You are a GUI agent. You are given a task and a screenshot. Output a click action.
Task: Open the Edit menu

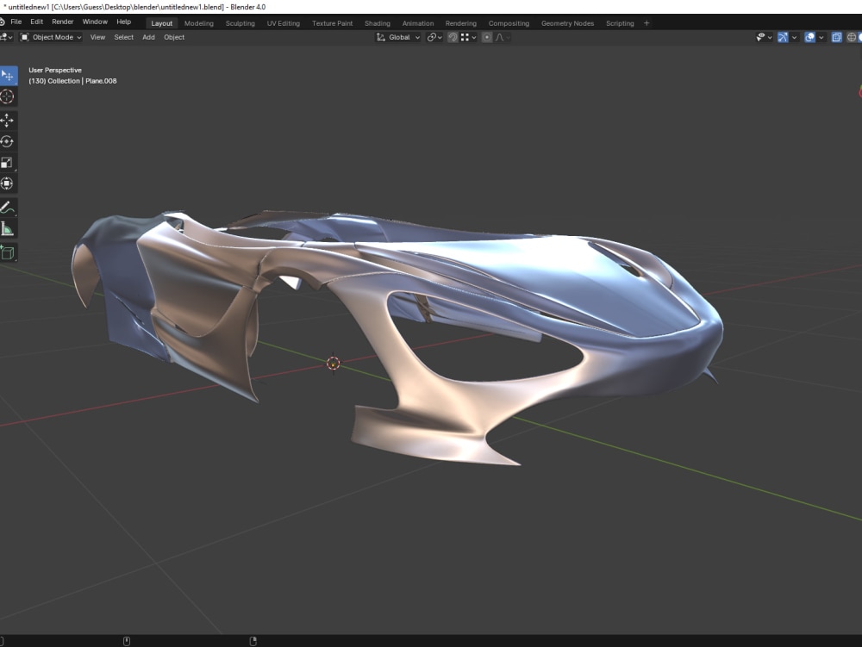pyautogui.click(x=37, y=22)
